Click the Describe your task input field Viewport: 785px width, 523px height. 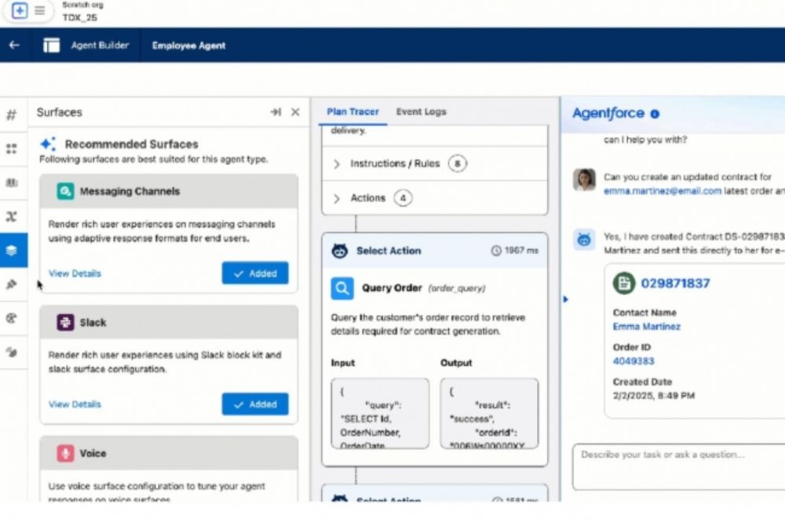tap(678, 466)
